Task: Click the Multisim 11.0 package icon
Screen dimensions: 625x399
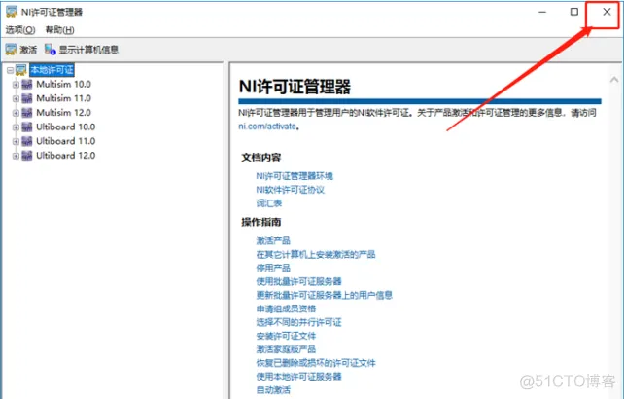Action: (x=26, y=98)
